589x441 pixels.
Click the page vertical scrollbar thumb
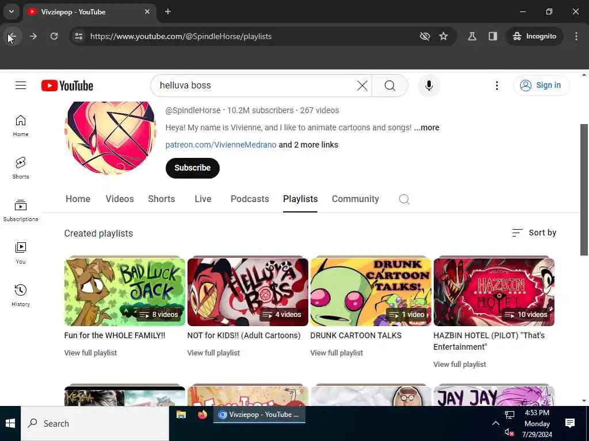(584, 189)
